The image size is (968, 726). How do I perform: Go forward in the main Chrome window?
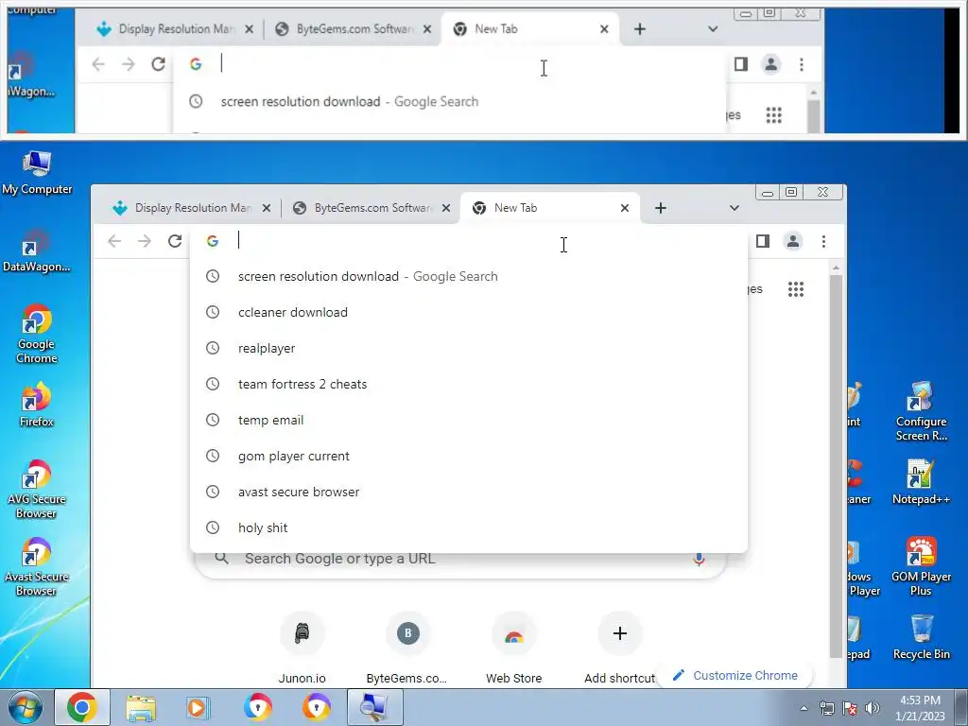(x=145, y=241)
